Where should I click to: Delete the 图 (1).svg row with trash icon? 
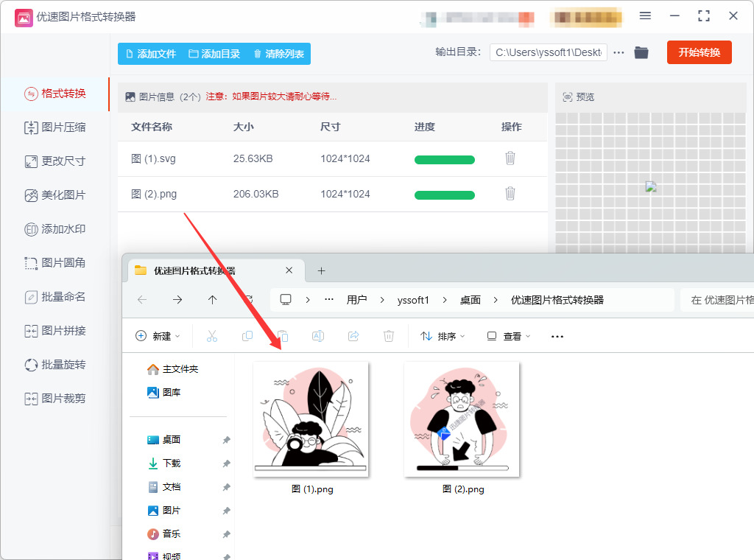510,158
